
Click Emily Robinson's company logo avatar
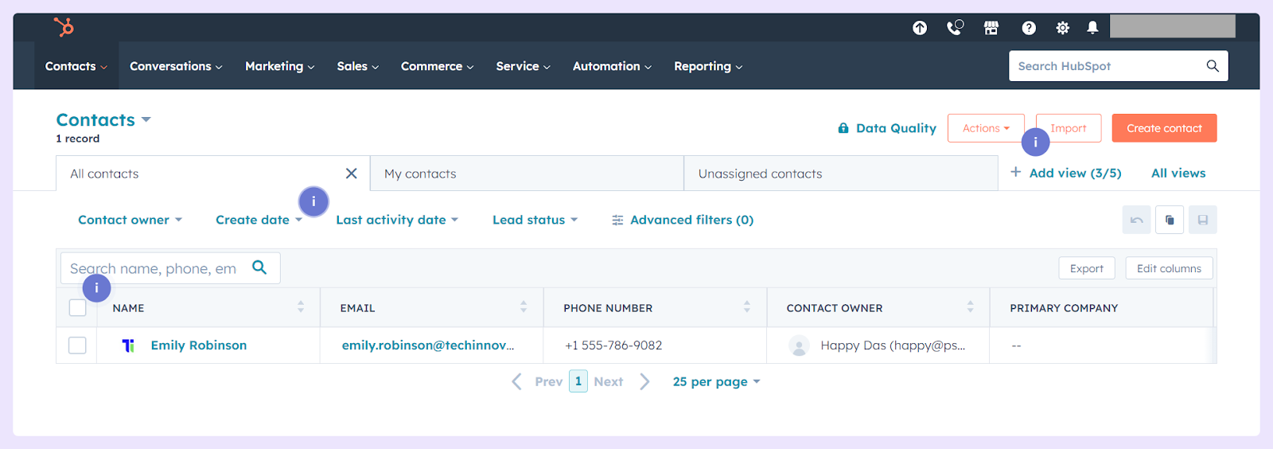click(128, 346)
